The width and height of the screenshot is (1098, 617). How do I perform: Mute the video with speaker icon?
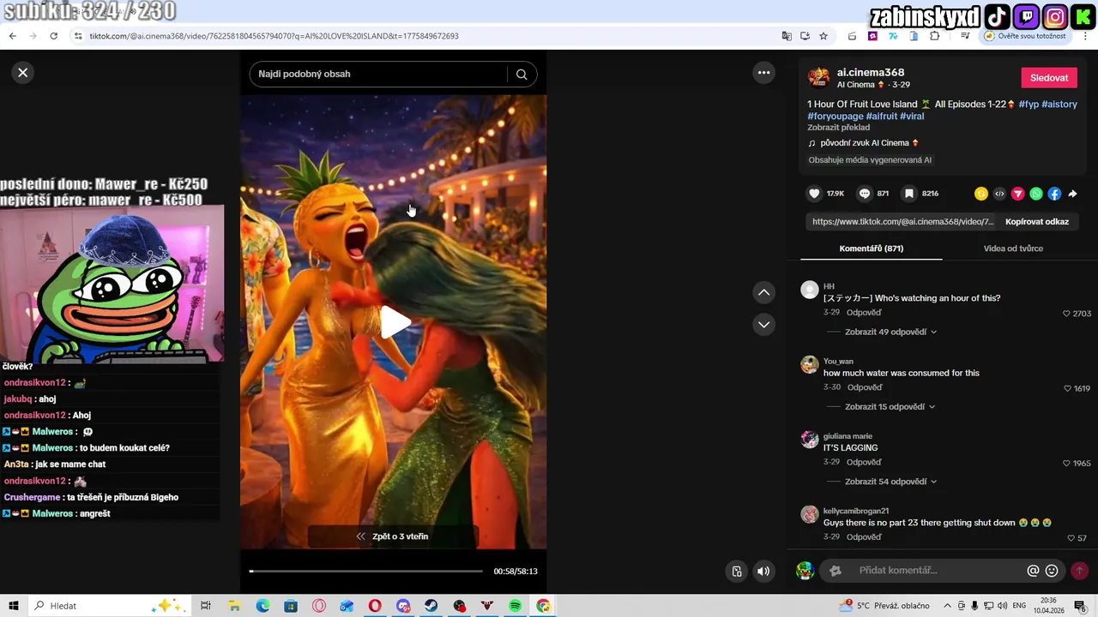point(763,572)
